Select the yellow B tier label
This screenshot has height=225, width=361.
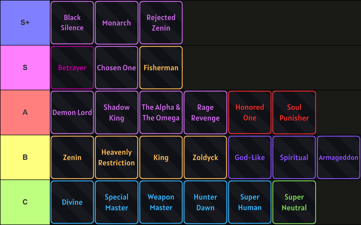25,157
